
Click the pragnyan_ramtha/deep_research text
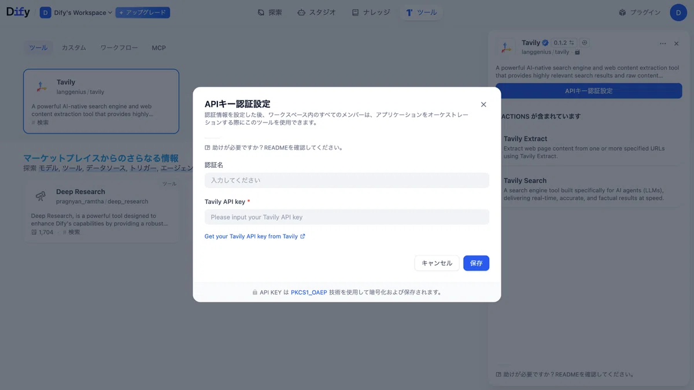pyautogui.click(x=102, y=202)
